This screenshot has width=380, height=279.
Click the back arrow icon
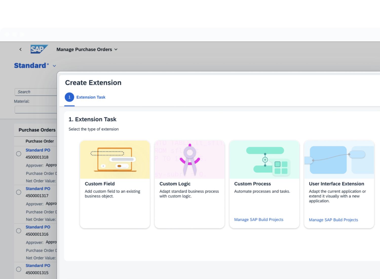(x=21, y=49)
